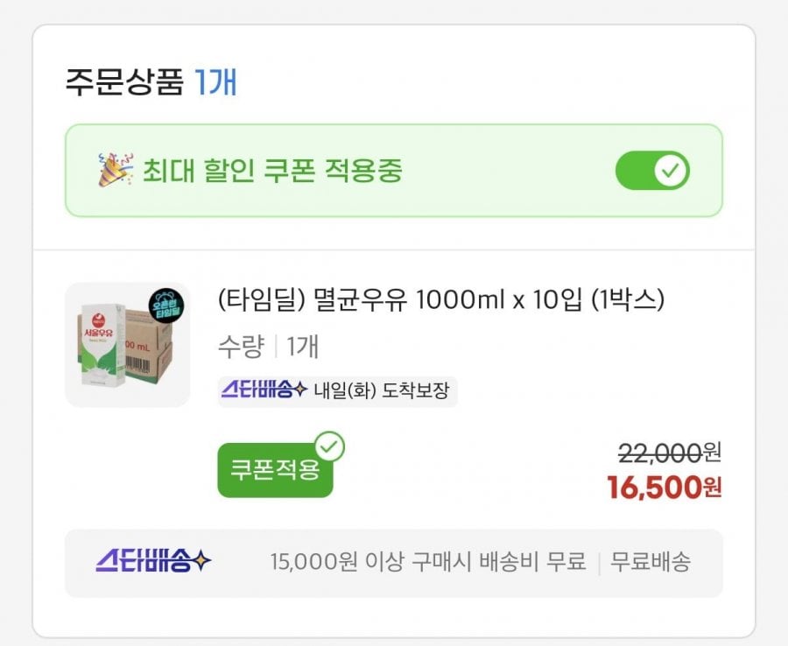The width and height of the screenshot is (788, 646).
Task: Click the party popper icon
Action: [116, 170]
